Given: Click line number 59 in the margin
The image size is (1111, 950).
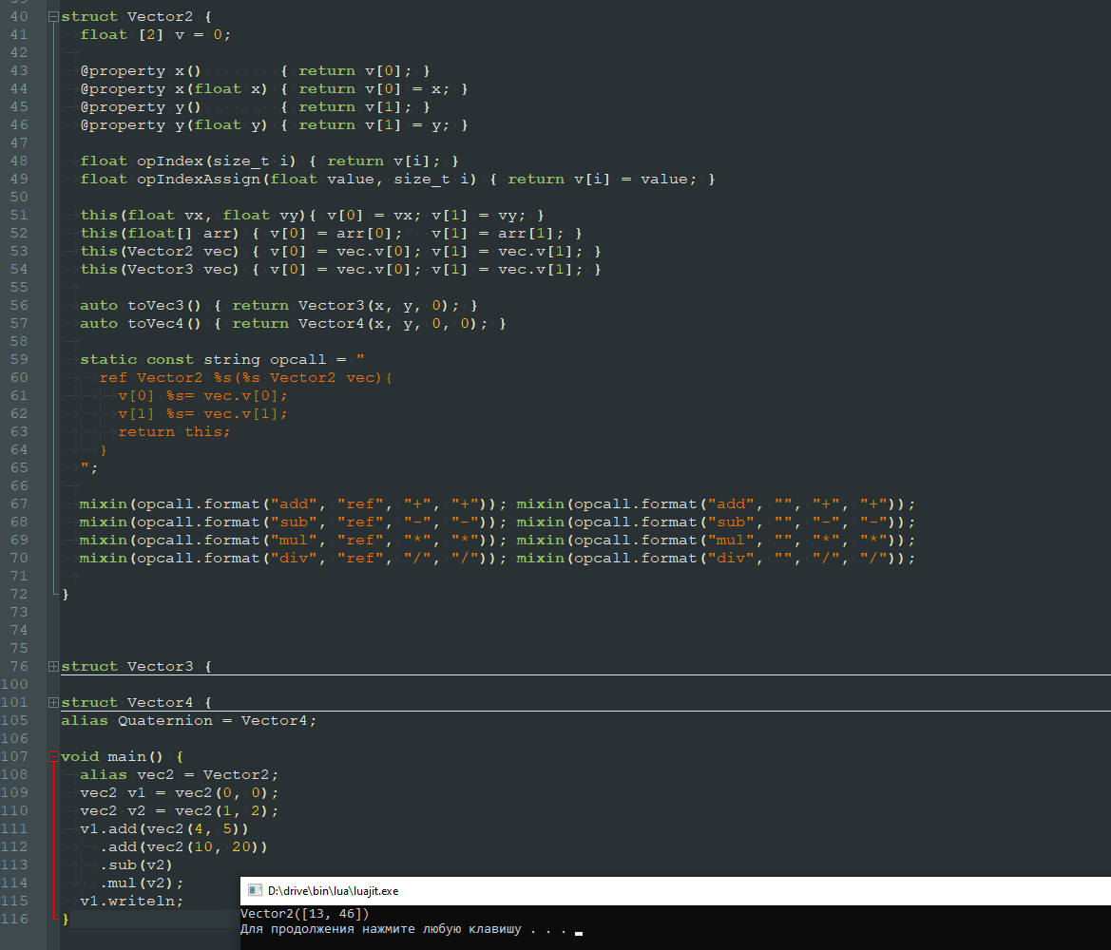Looking at the screenshot, I should [19, 360].
